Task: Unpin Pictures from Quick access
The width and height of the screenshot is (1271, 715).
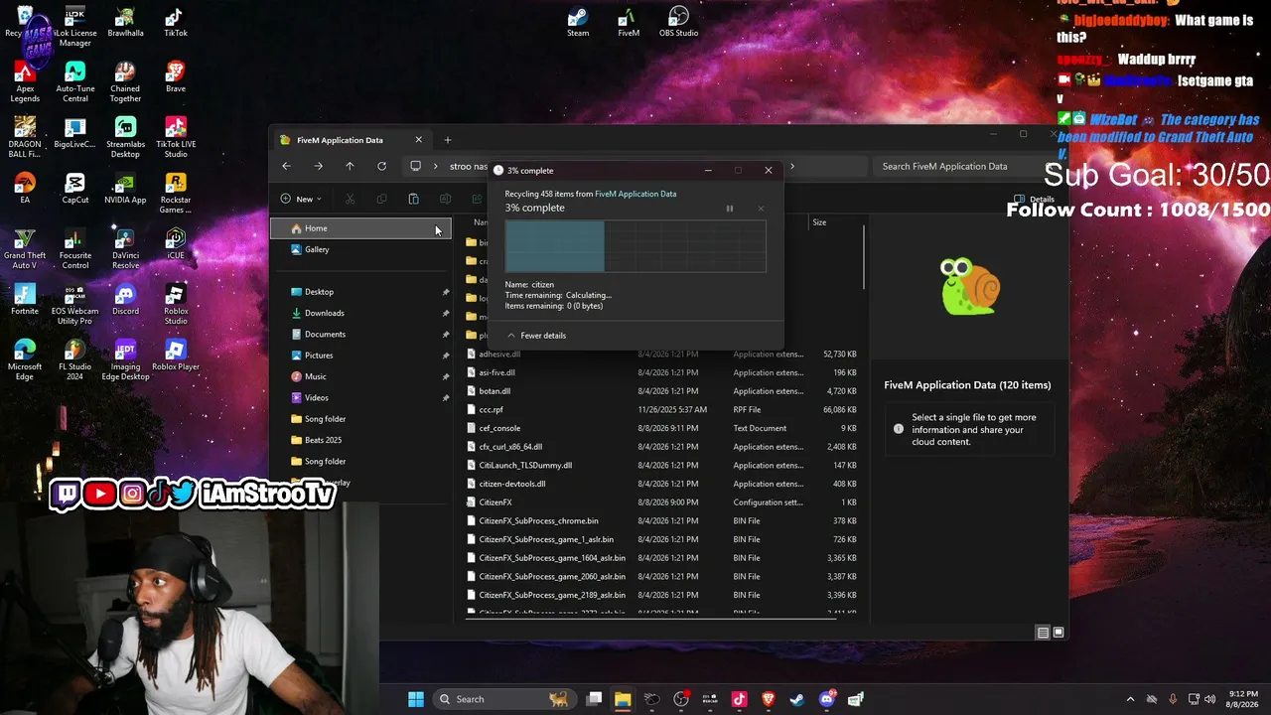Action: [x=445, y=356]
